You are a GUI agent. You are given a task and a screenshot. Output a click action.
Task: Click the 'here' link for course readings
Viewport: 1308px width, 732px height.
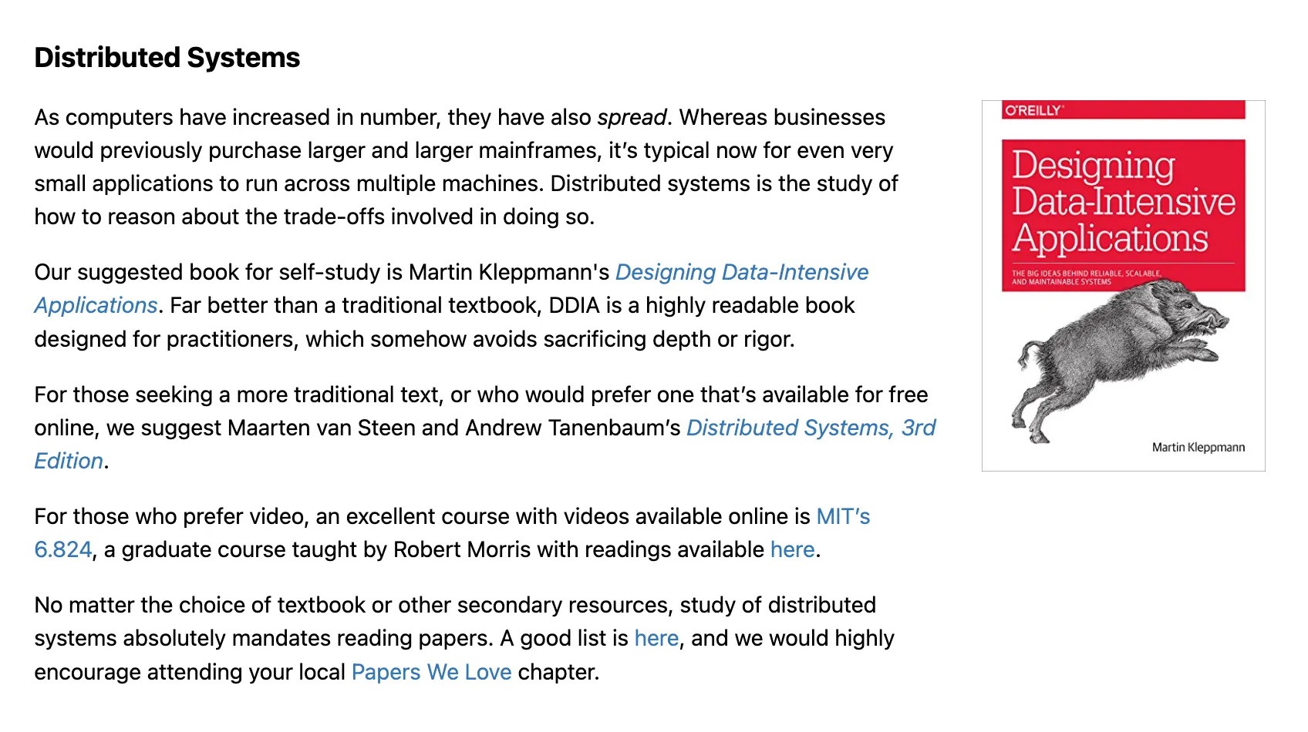click(x=792, y=550)
